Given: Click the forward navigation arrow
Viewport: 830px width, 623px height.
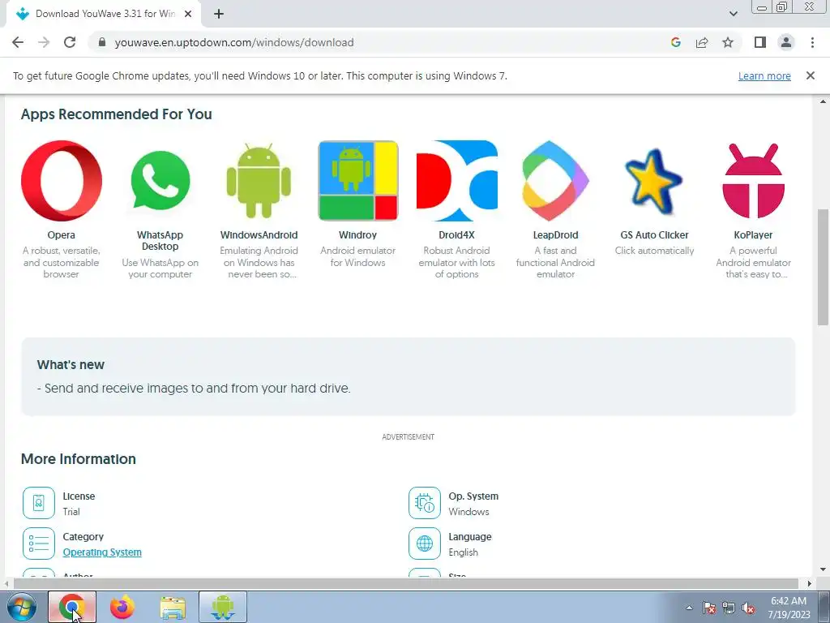Looking at the screenshot, I should [44, 42].
